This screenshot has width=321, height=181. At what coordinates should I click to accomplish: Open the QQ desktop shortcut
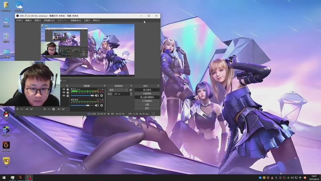(6, 115)
